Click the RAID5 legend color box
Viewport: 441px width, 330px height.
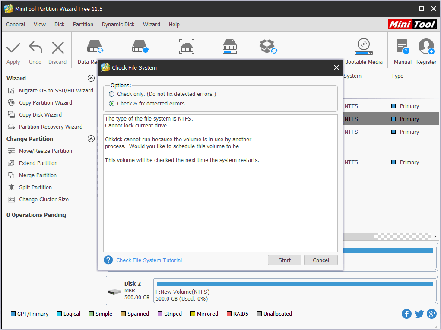pyautogui.click(x=229, y=314)
